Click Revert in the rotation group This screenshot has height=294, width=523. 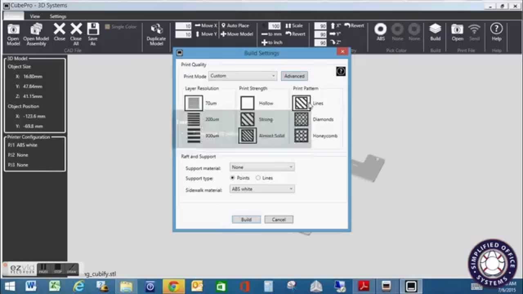click(x=354, y=25)
